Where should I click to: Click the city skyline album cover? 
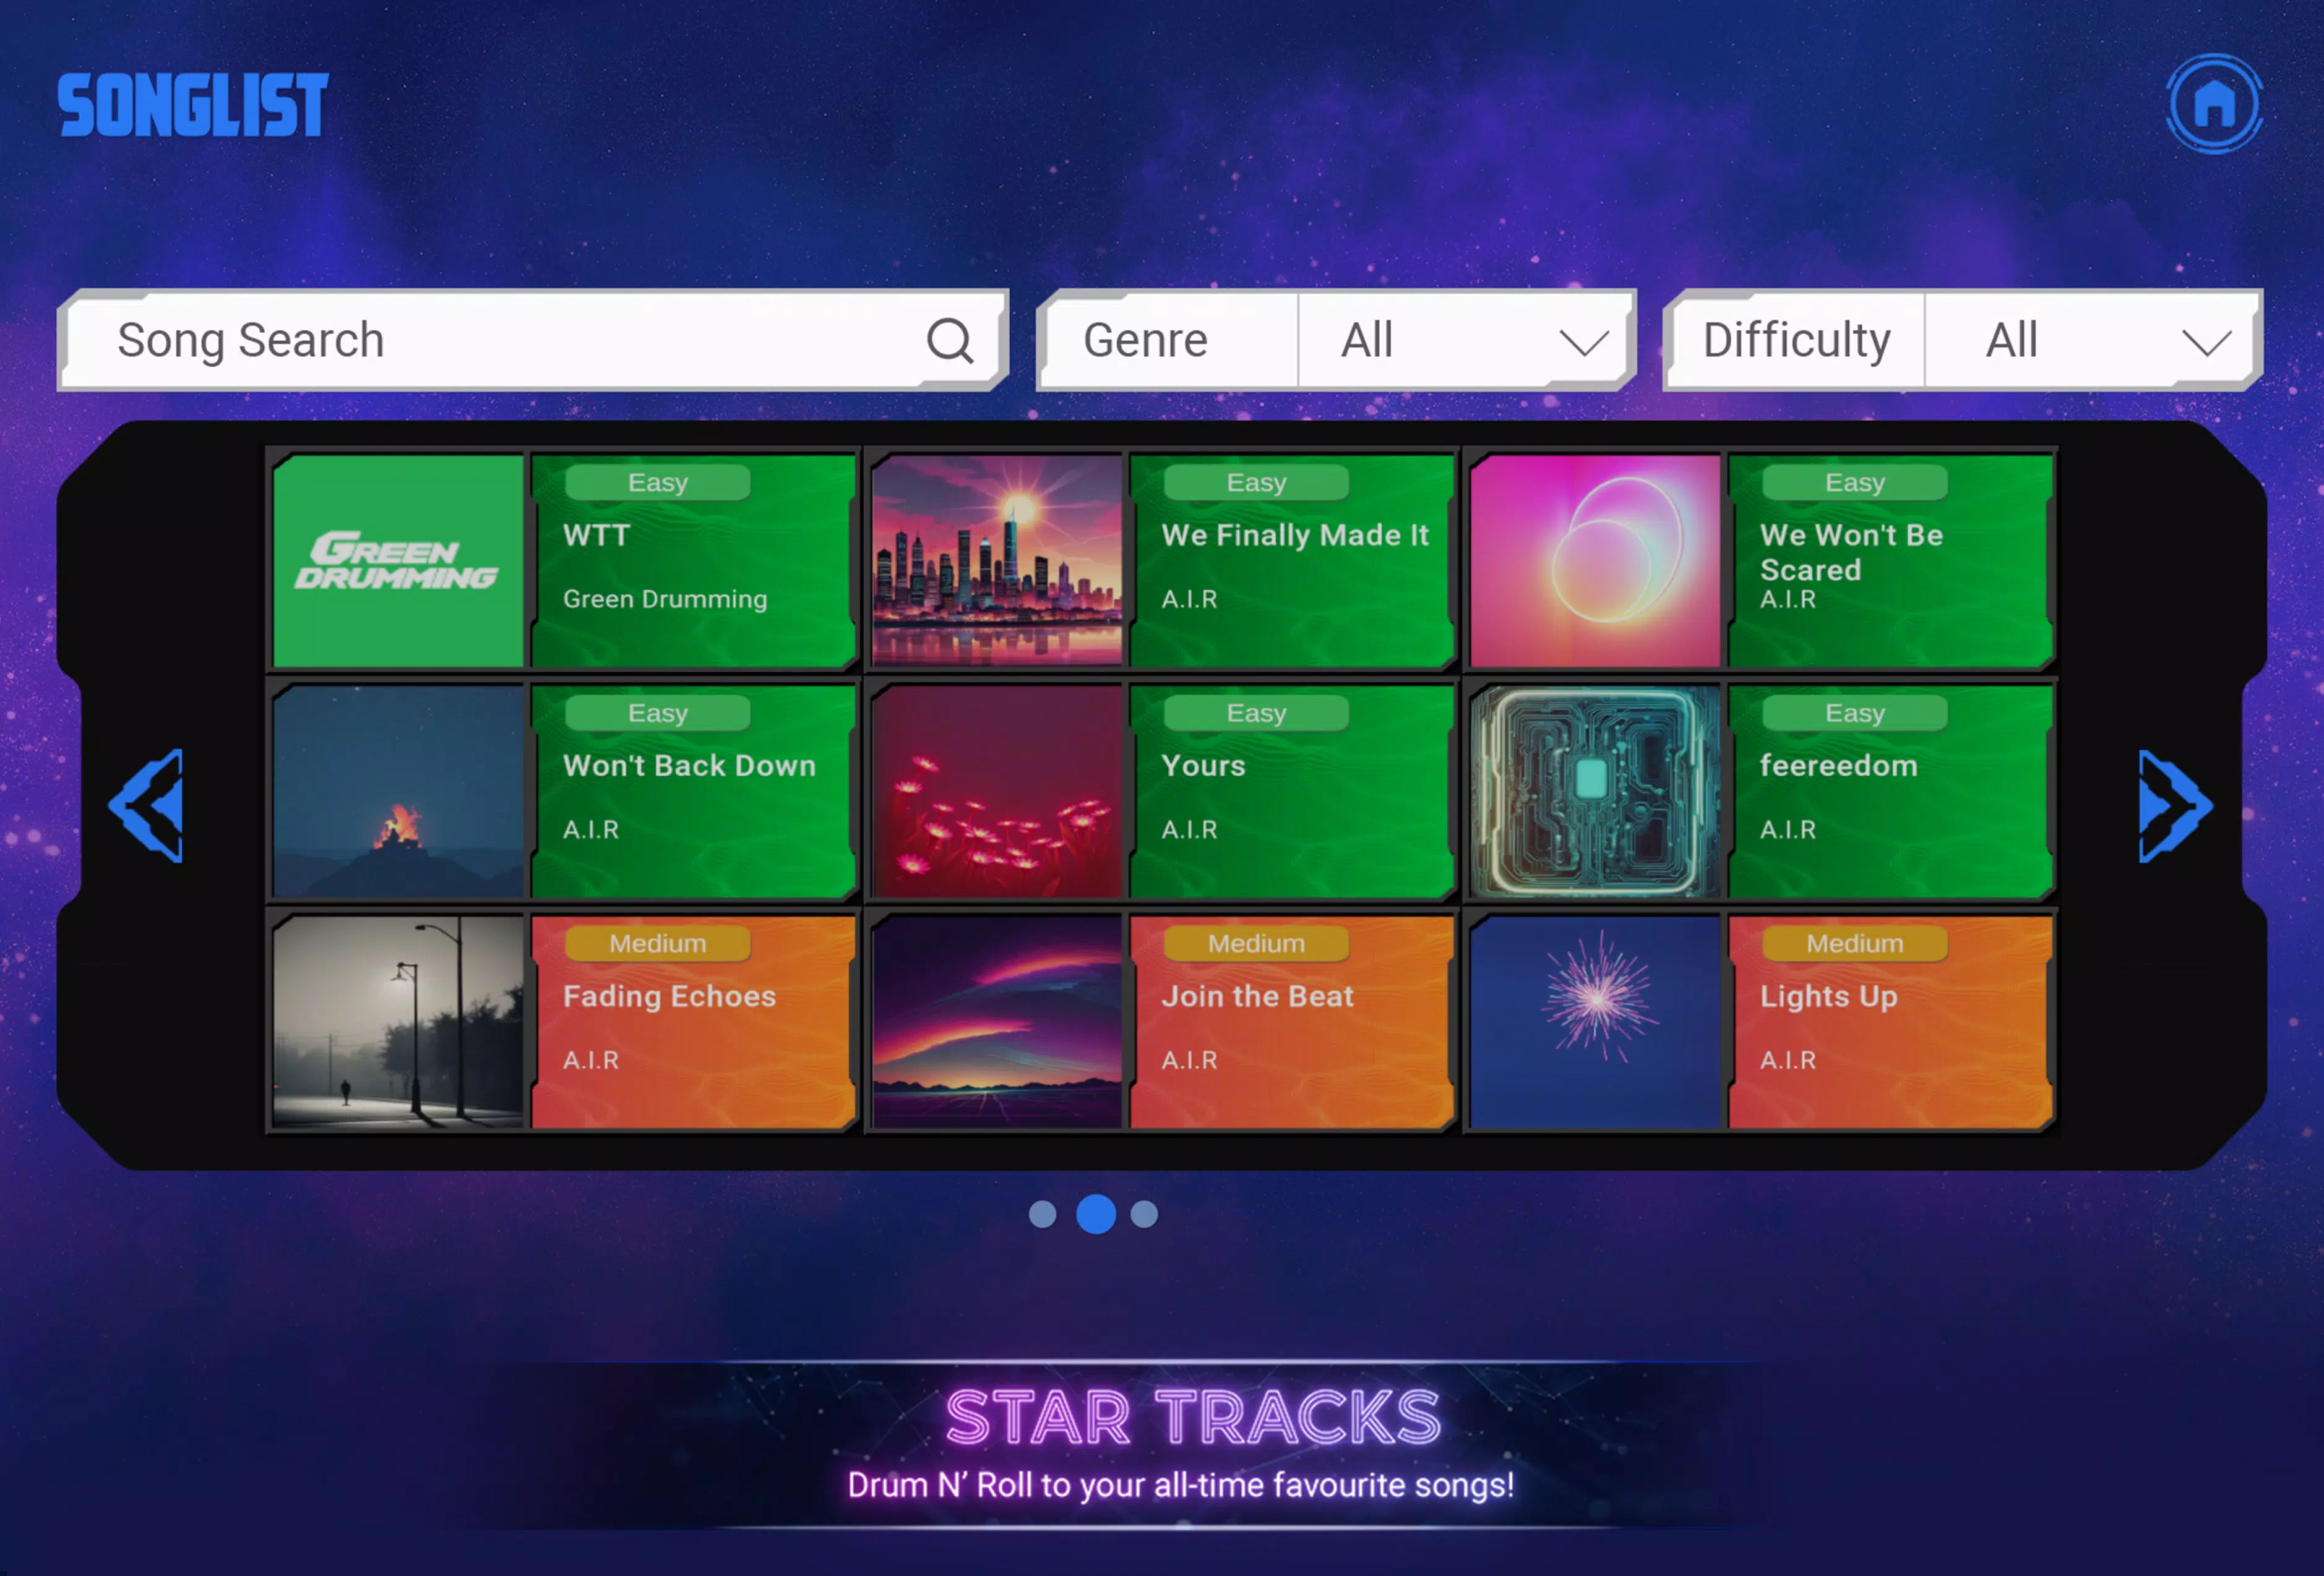pos(996,562)
